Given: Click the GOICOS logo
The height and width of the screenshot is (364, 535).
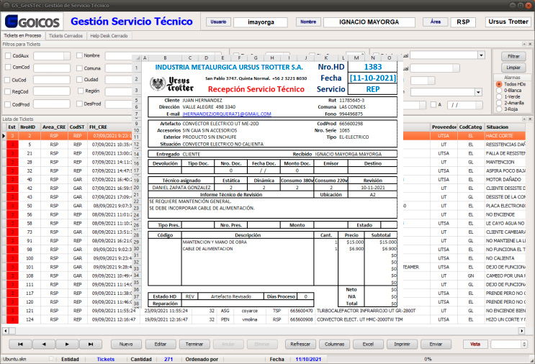Looking at the screenshot, I should tap(32, 22).
